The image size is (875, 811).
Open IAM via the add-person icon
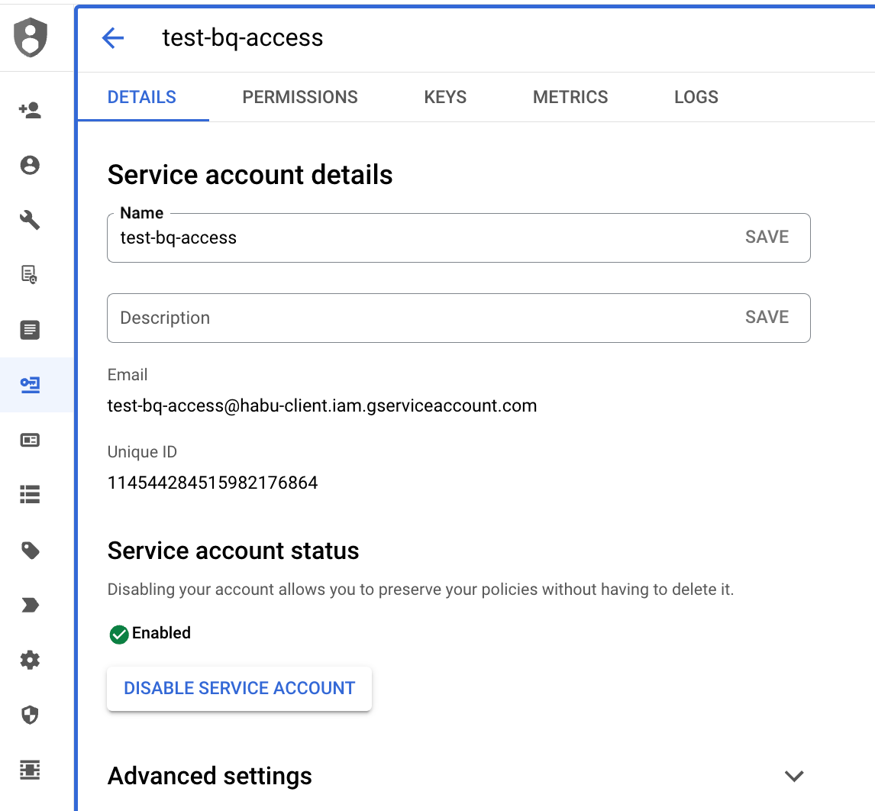[30, 111]
